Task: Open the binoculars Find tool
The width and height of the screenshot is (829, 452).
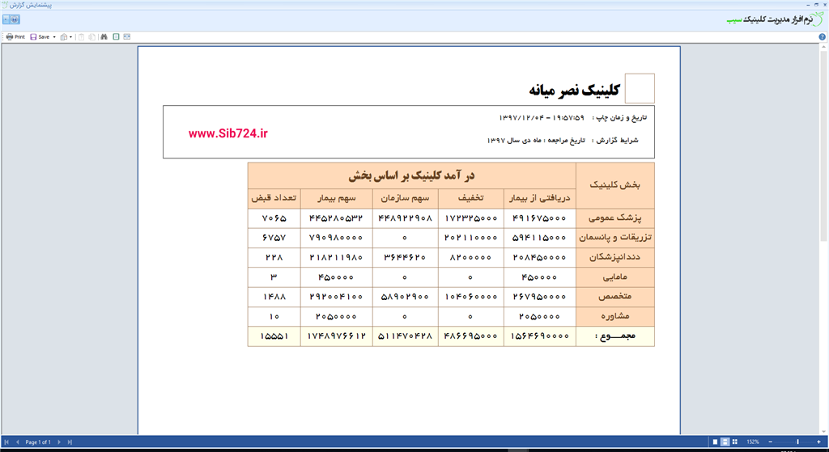Action: tap(104, 37)
